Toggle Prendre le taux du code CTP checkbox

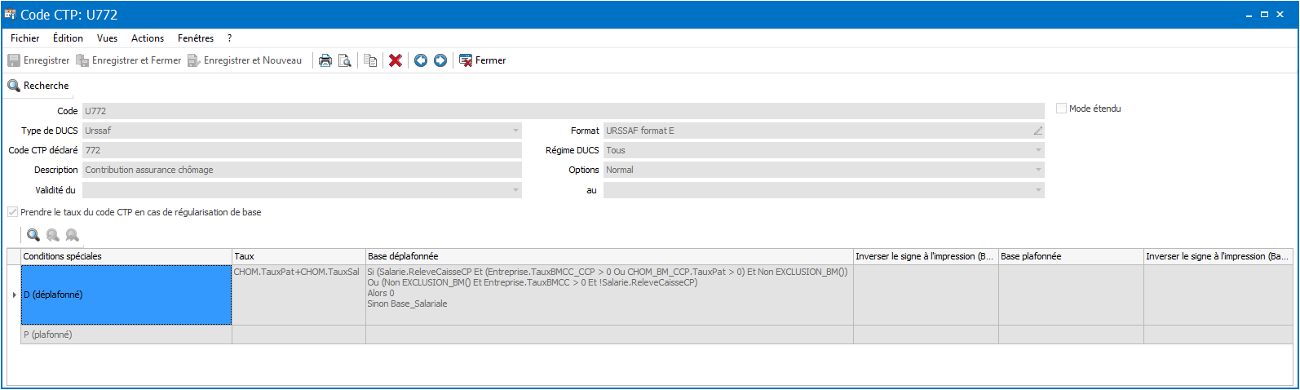pos(12,212)
